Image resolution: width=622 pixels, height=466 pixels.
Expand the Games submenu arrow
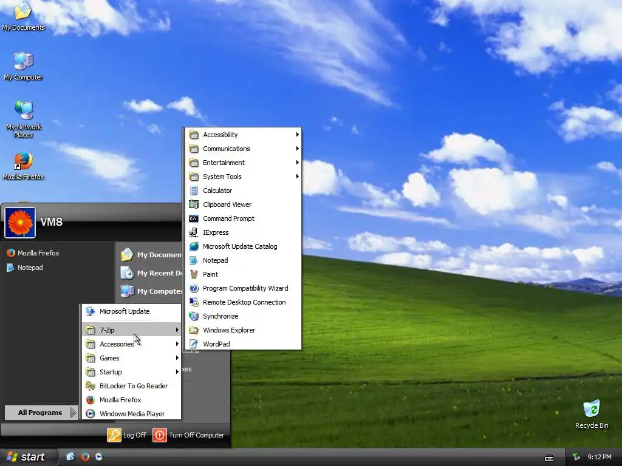[x=177, y=358]
